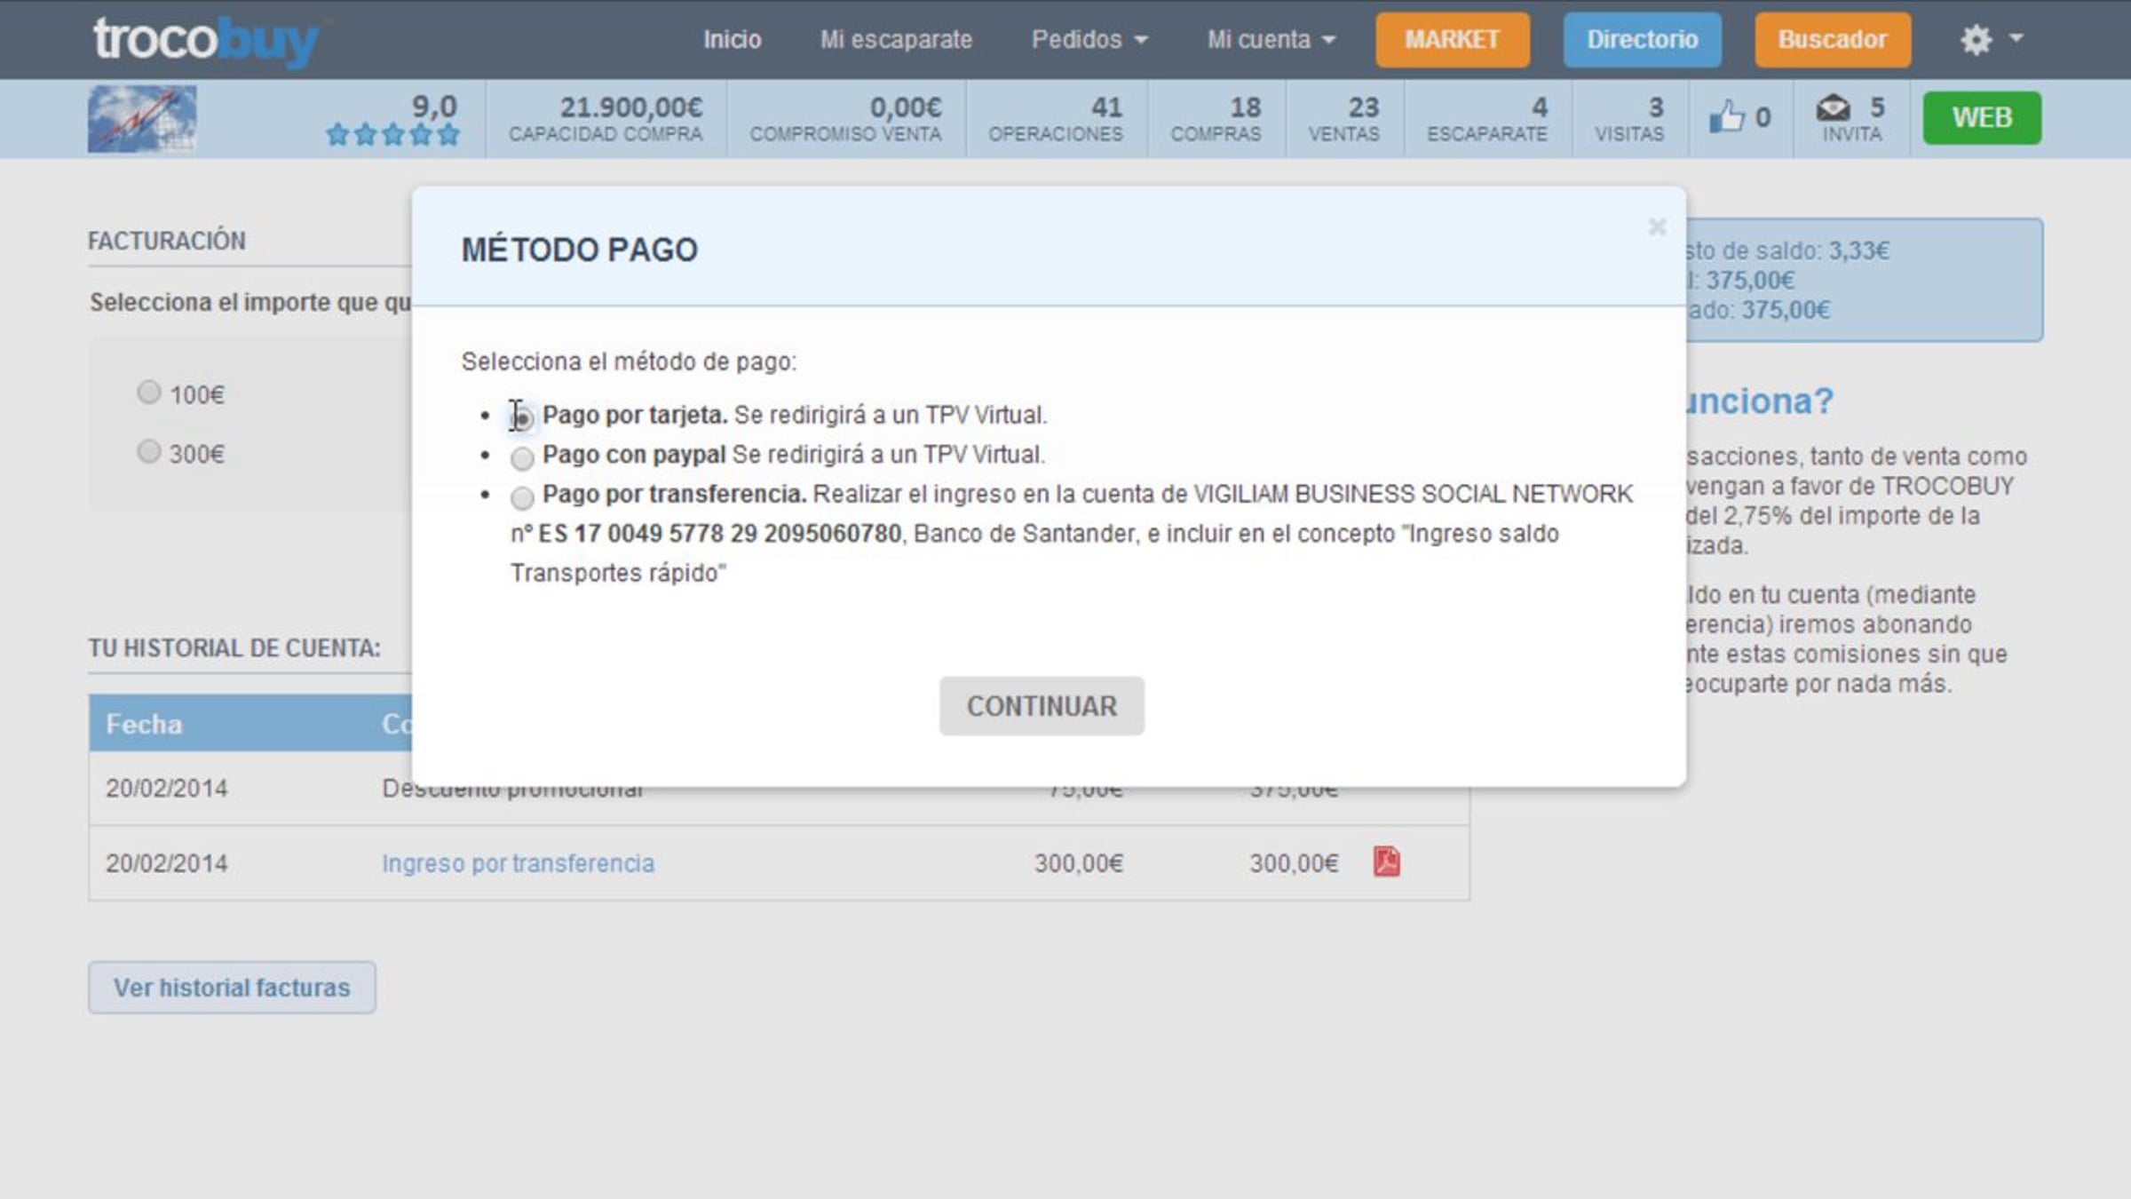Choose the 300€ amount option
Screen dimensions: 2131x1199
(x=149, y=451)
